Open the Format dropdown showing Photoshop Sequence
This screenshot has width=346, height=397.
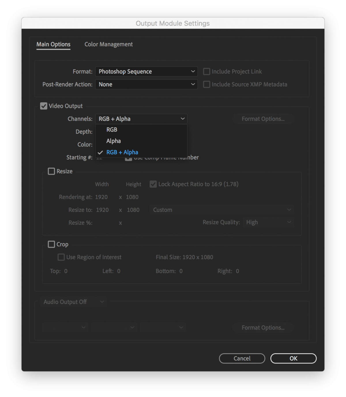pos(146,71)
